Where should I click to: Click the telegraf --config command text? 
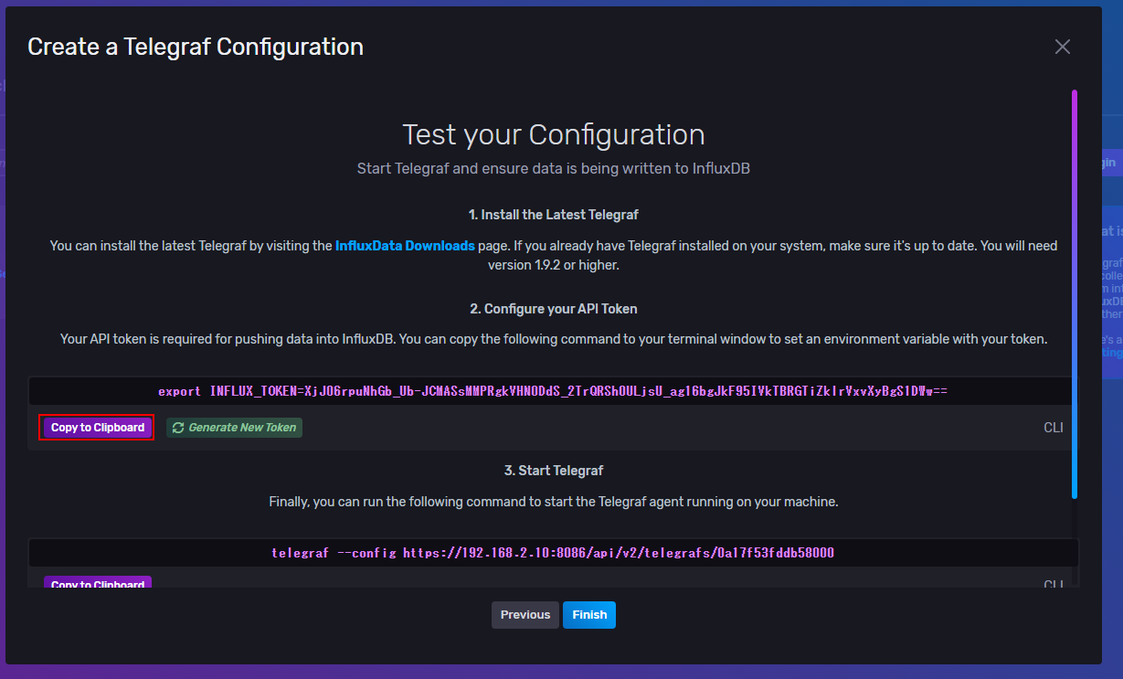[x=553, y=553]
